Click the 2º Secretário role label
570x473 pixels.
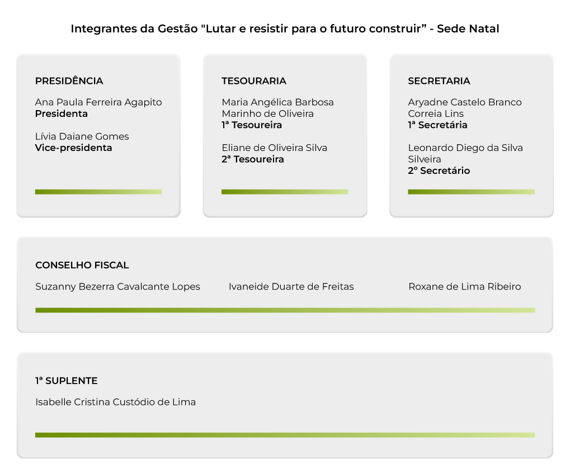pyautogui.click(x=439, y=171)
